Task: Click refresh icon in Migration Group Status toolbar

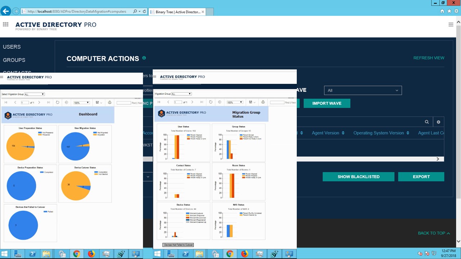Action: click(x=211, y=102)
